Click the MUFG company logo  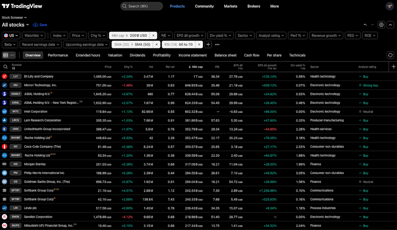click(x=5, y=225)
